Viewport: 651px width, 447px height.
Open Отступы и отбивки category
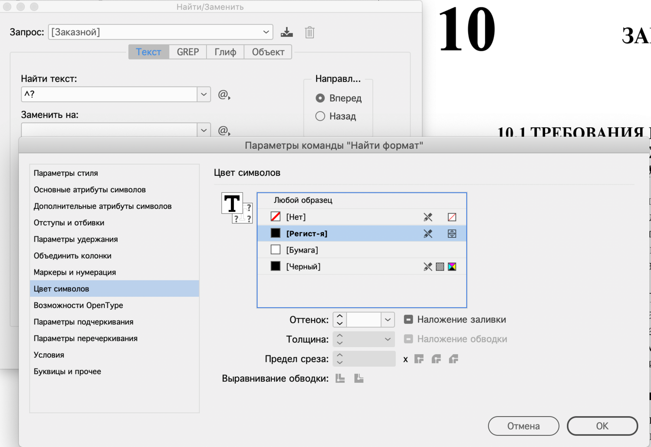[x=115, y=223]
